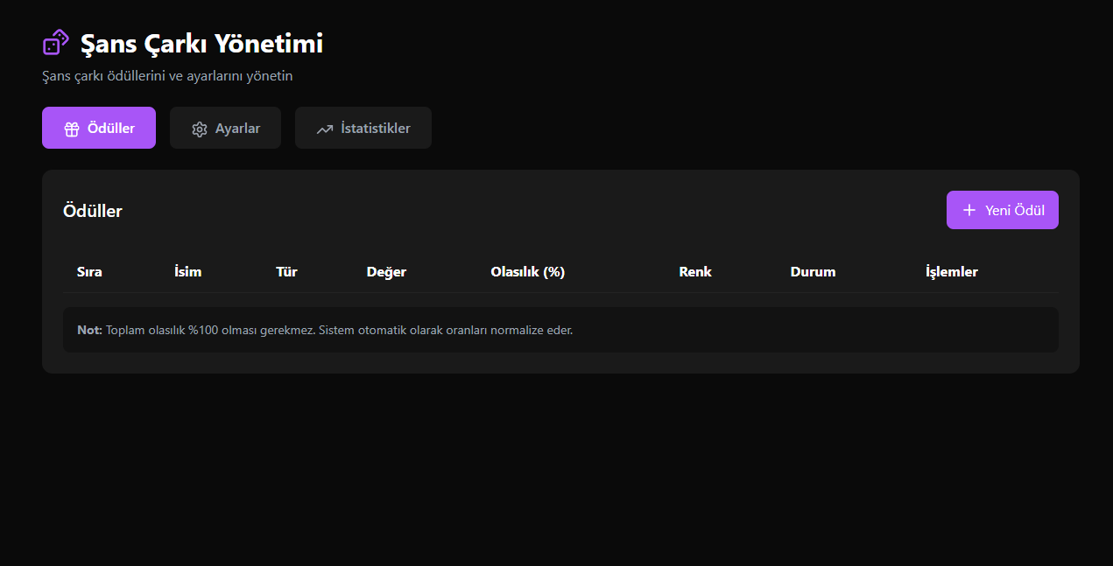Click the probability normalization note box
Screen dimensions: 1113x566
[560, 330]
